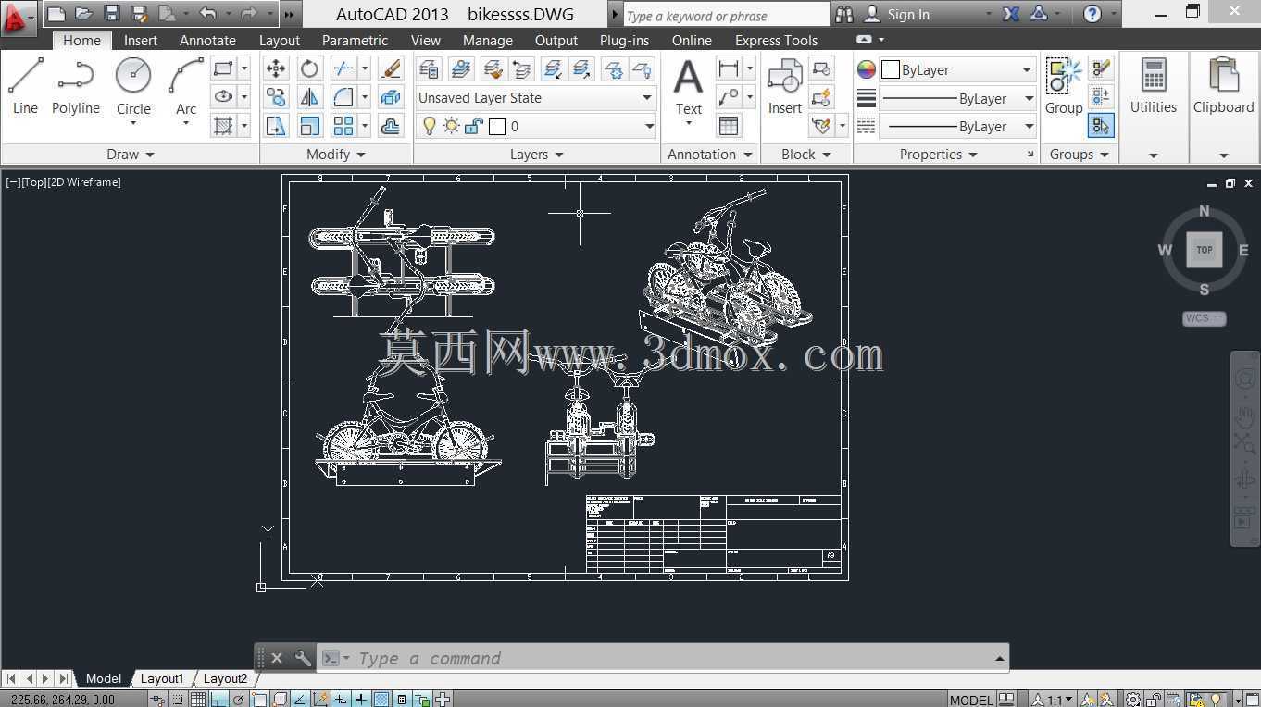Toggle Object Snap in status bar
The width and height of the screenshot is (1261, 707).
259,700
